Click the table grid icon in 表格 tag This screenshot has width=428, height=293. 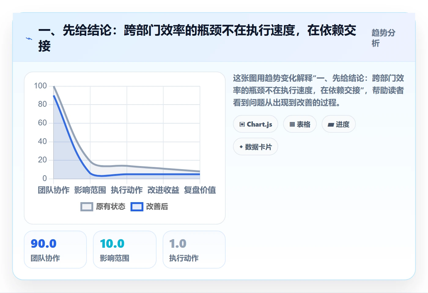[x=292, y=124]
